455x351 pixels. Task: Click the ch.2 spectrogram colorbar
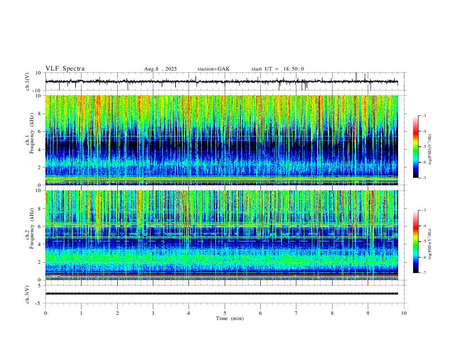415,241
